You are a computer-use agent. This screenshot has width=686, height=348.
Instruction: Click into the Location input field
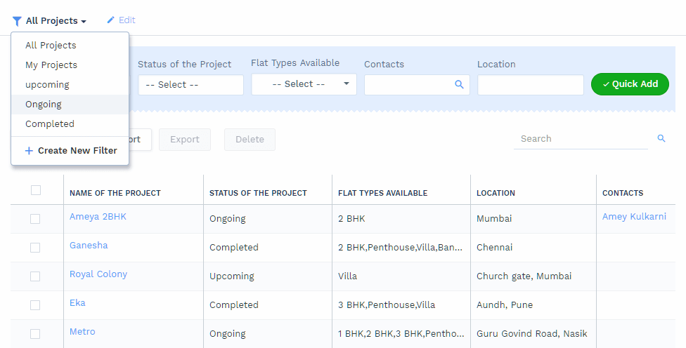531,85
